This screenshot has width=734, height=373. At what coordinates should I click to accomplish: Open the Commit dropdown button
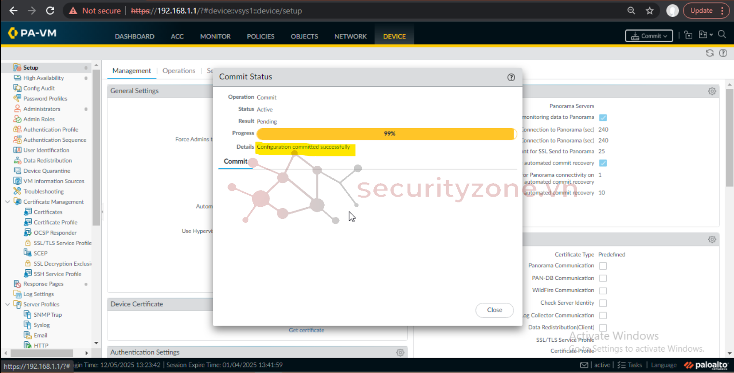649,36
